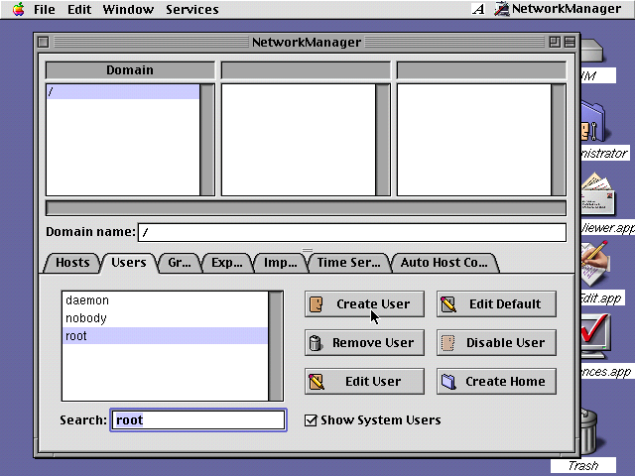Image resolution: width=635 pixels, height=476 pixels.
Task: Click the Search text field
Action: point(197,420)
